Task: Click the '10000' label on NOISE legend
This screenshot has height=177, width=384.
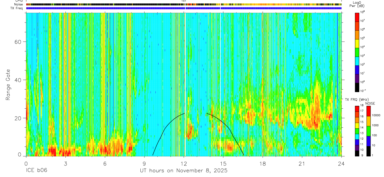Action: click(x=376, y=116)
